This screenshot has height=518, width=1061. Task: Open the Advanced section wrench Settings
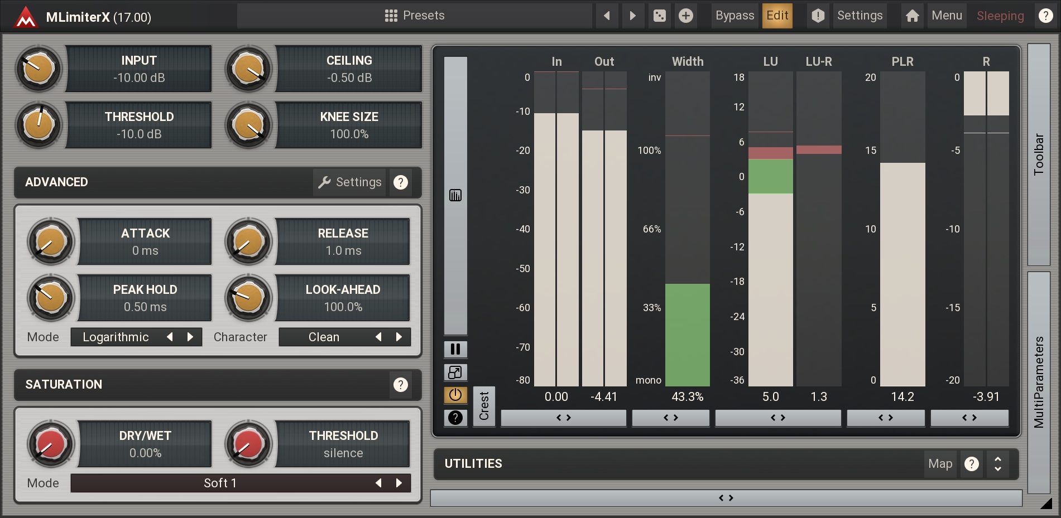350,182
